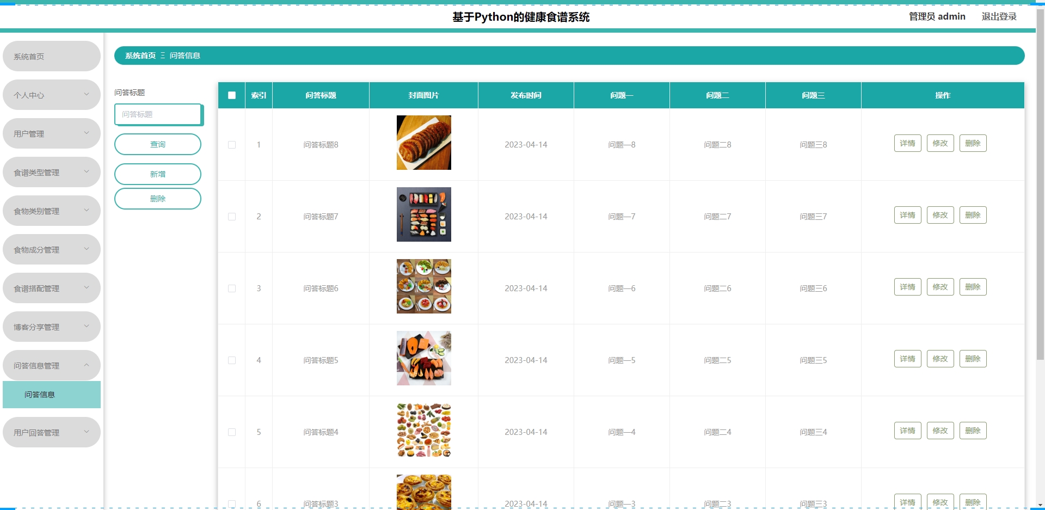
Task: Click the 管理员 admin label
Action: [x=937, y=16]
